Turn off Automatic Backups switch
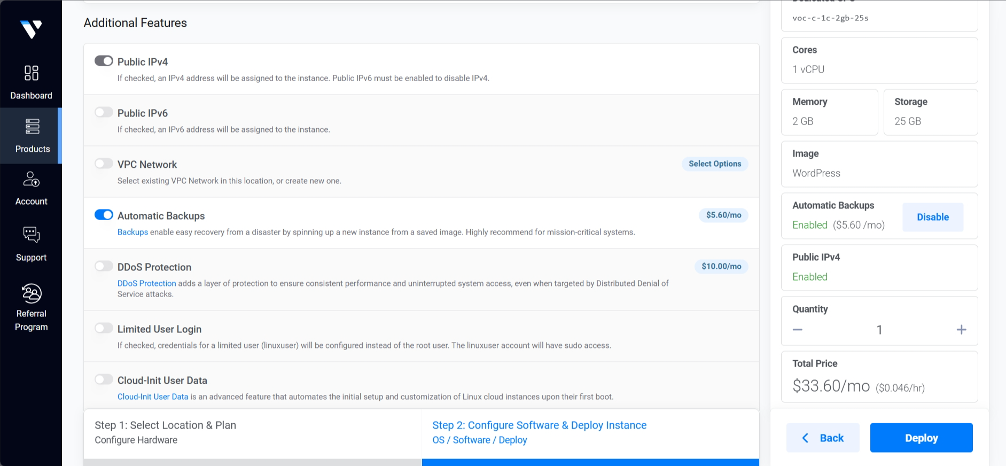 (x=104, y=215)
